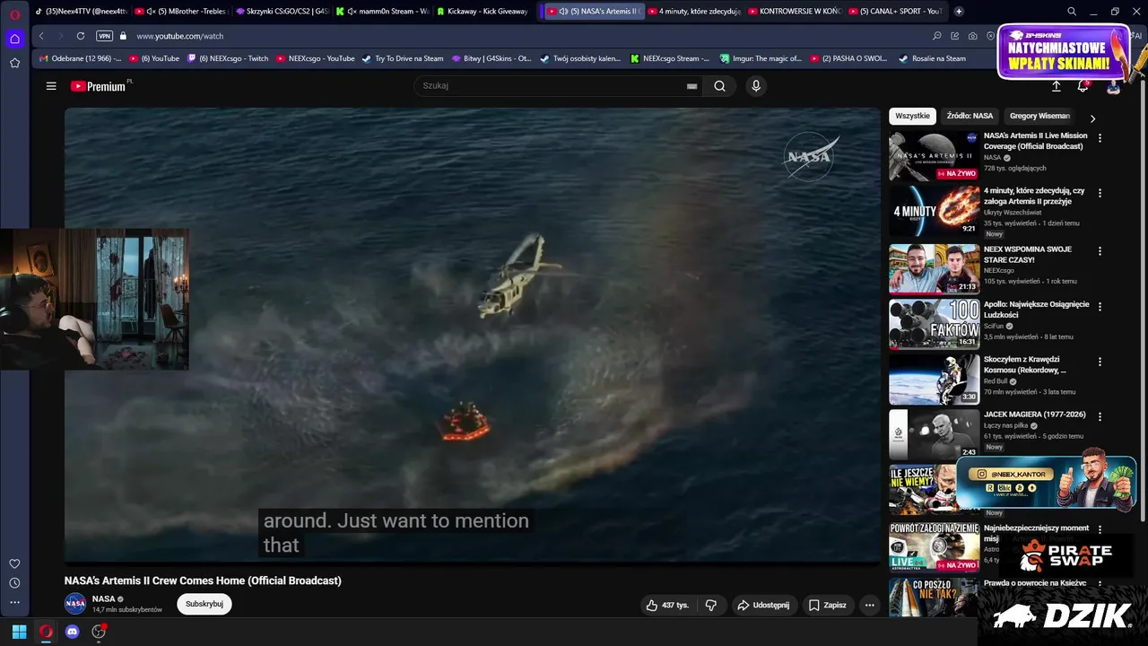Show more filter chips with the right chevron

click(1091, 118)
